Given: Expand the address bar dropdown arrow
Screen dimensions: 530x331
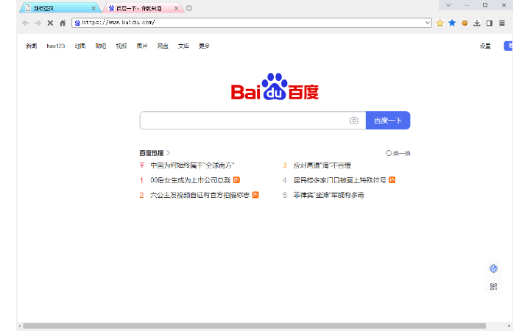Looking at the screenshot, I should pyautogui.click(x=428, y=23).
